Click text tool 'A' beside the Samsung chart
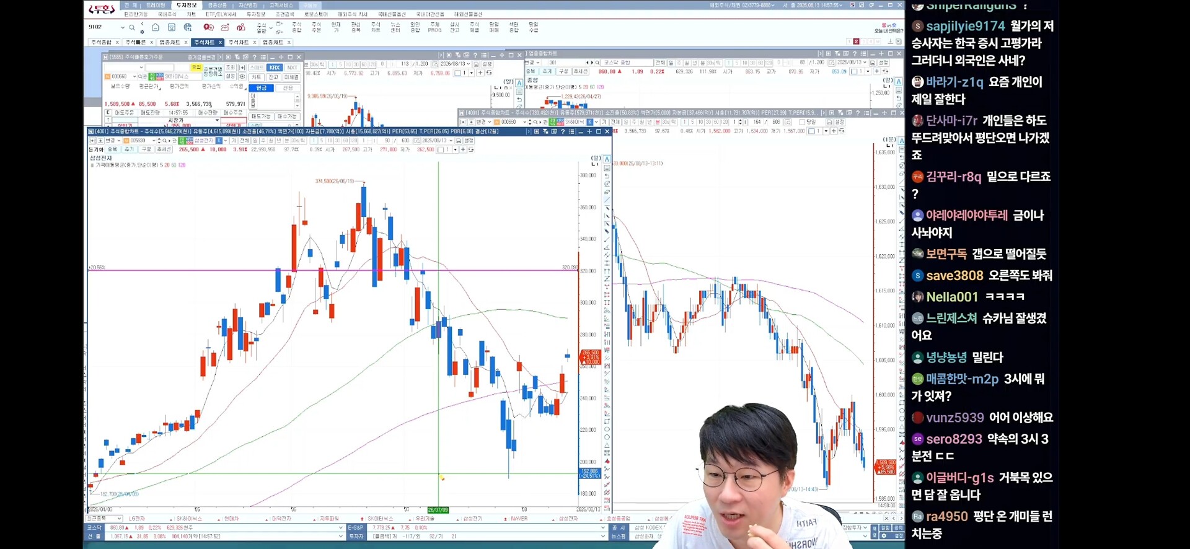The image size is (1190, 549). (x=607, y=159)
